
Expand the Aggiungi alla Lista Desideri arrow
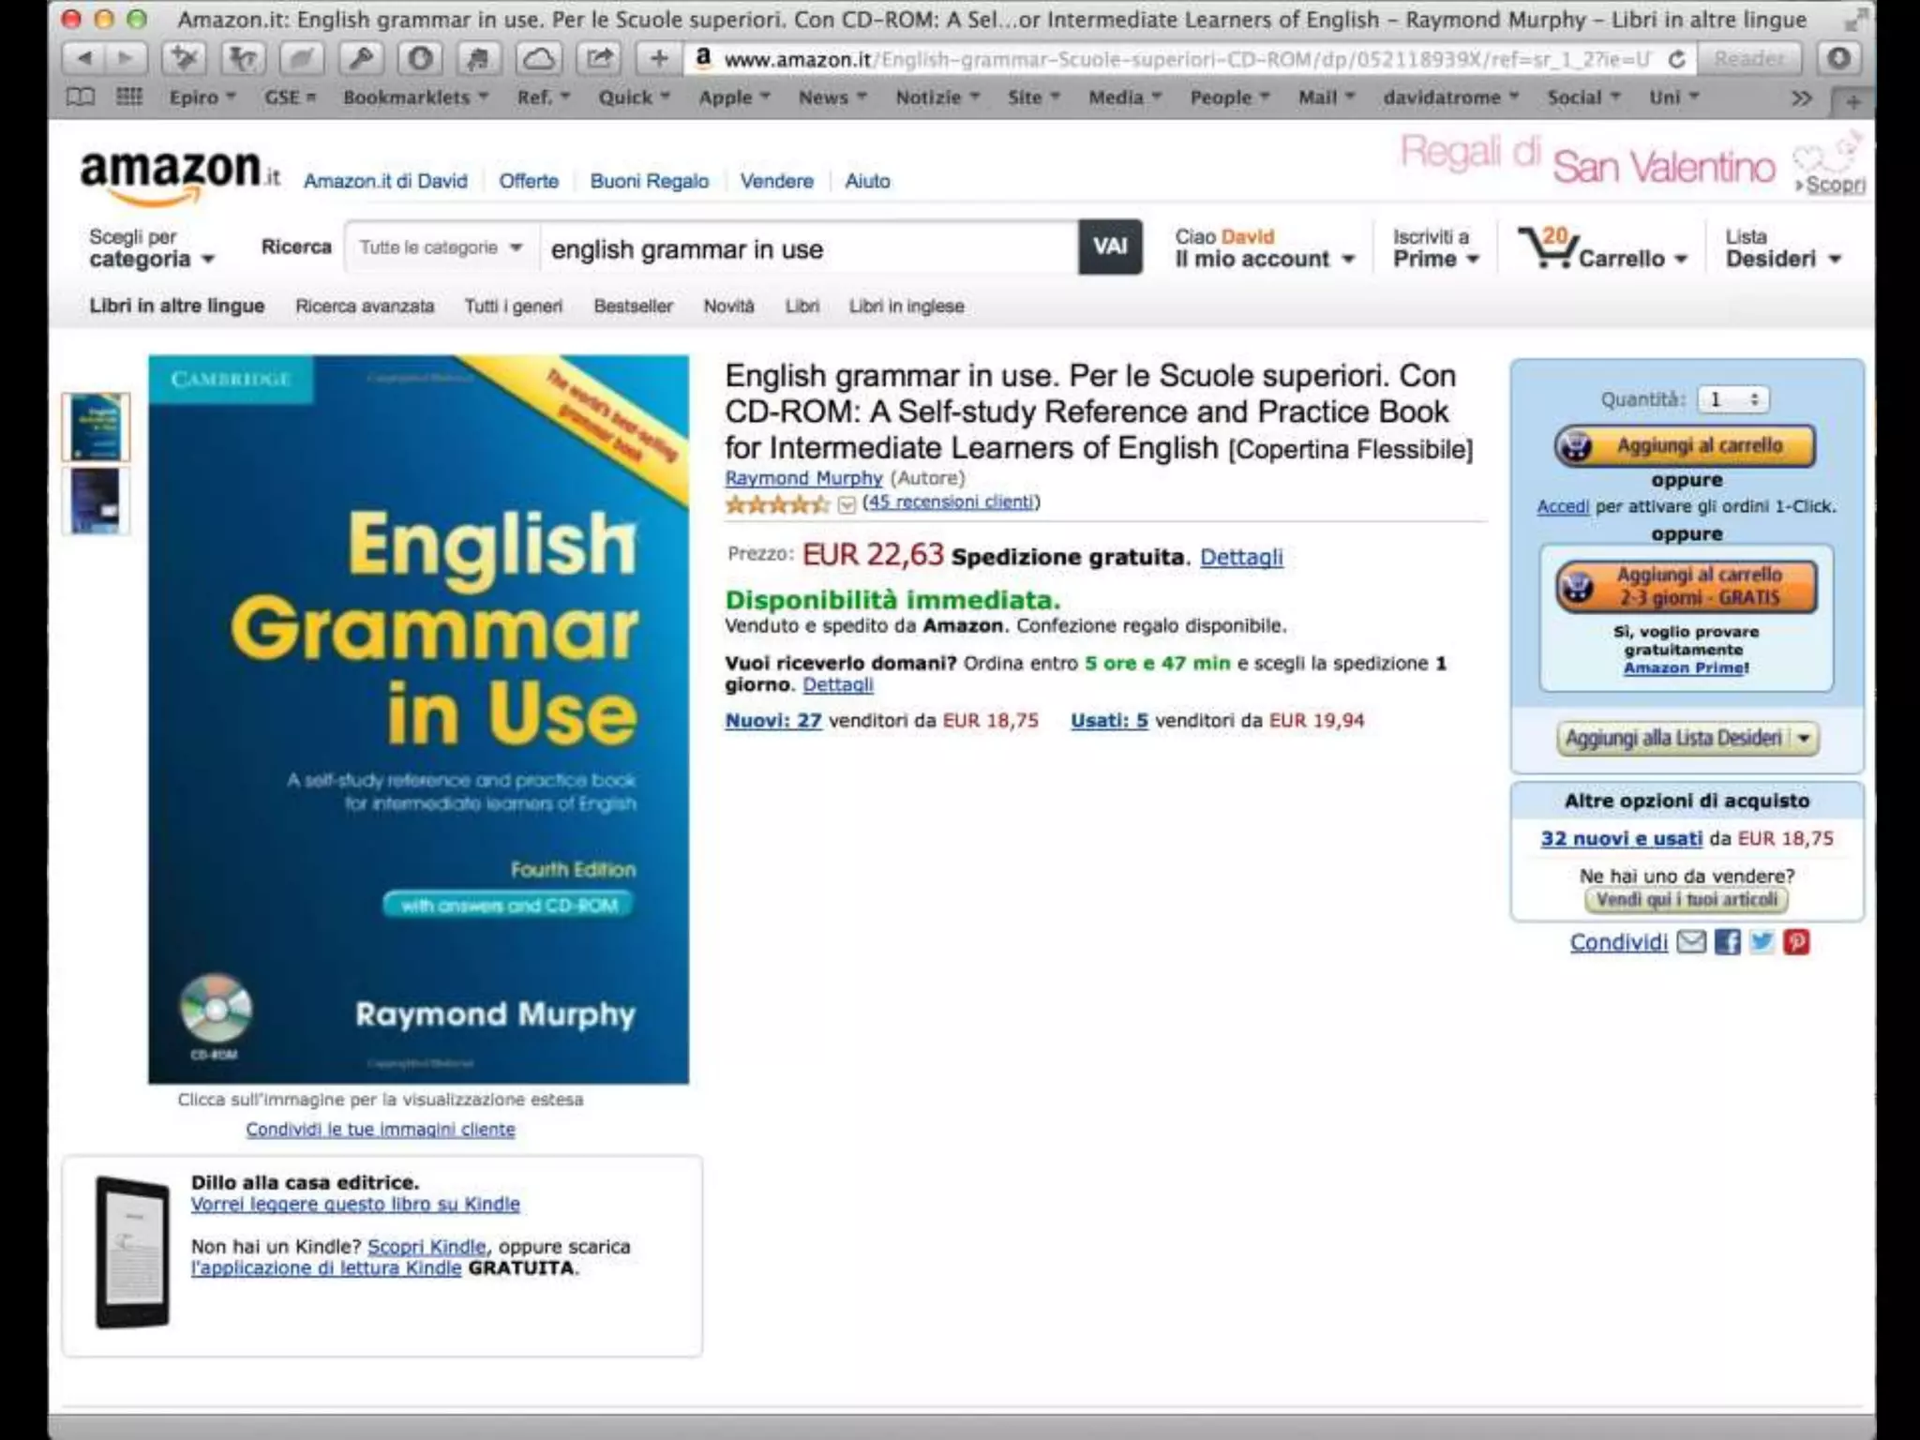(1804, 739)
